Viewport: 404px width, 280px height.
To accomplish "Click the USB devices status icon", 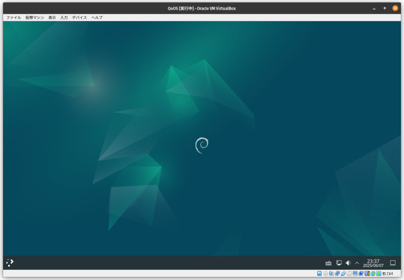I will coord(343,273).
